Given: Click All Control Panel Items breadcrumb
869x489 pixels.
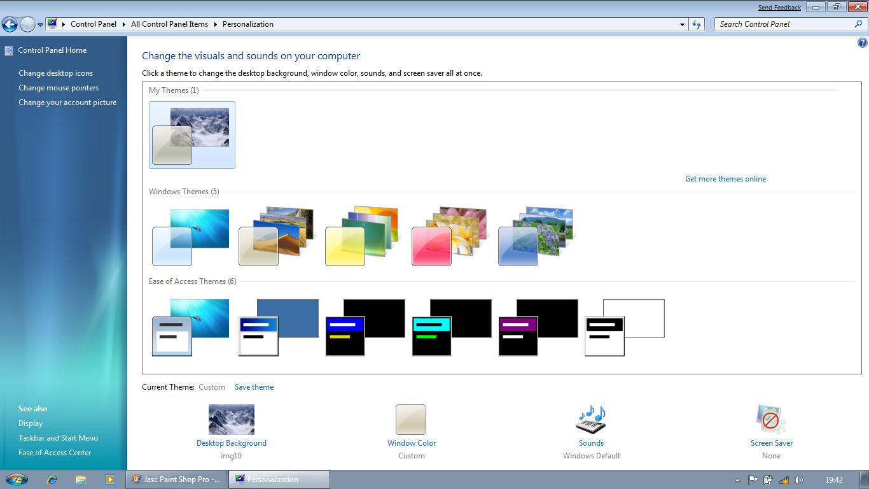Looking at the screenshot, I should pyautogui.click(x=169, y=24).
